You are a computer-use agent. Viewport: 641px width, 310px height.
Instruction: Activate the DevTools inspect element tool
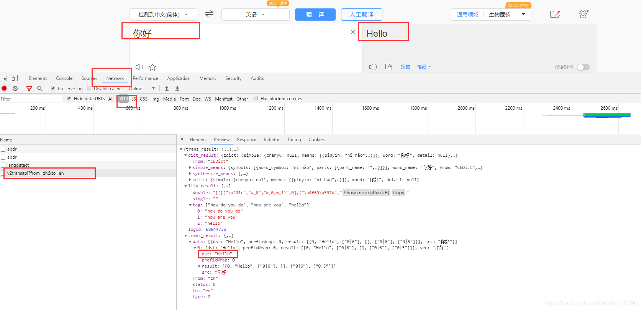pos(5,78)
